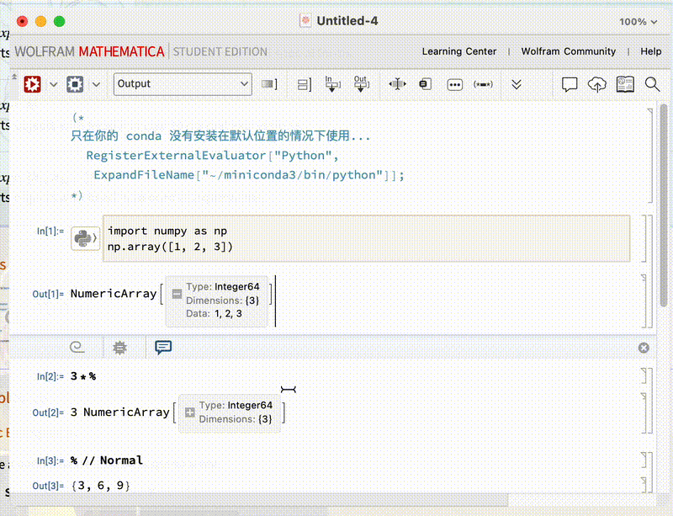Close the suggestions bar
673x516 pixels.
point(644,348)
